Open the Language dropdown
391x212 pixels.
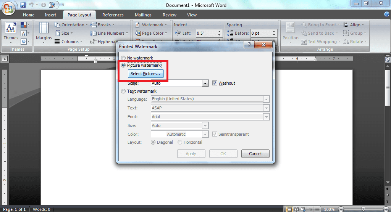[x=266, y=99]
